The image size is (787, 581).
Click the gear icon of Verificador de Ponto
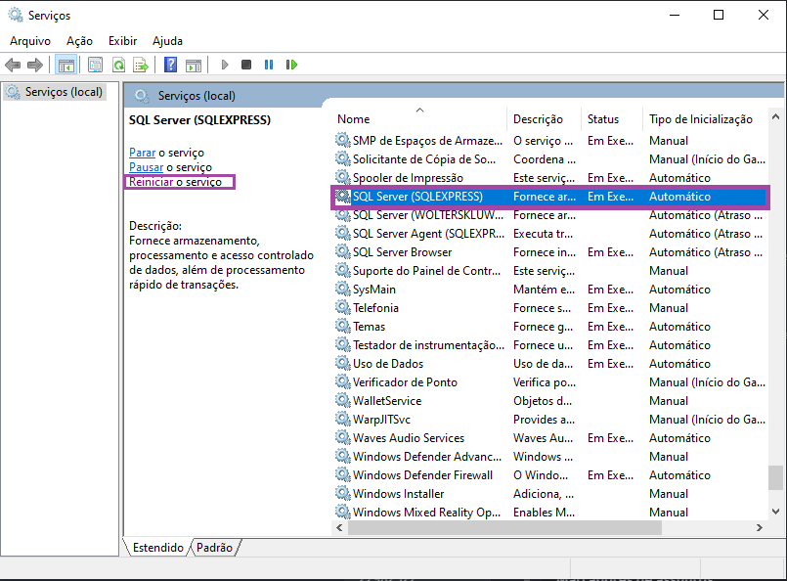point(343,381)
